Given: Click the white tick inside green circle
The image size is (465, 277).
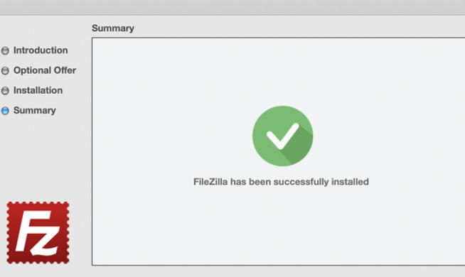Looking at the screenshot, I should [x=282, y=136].
